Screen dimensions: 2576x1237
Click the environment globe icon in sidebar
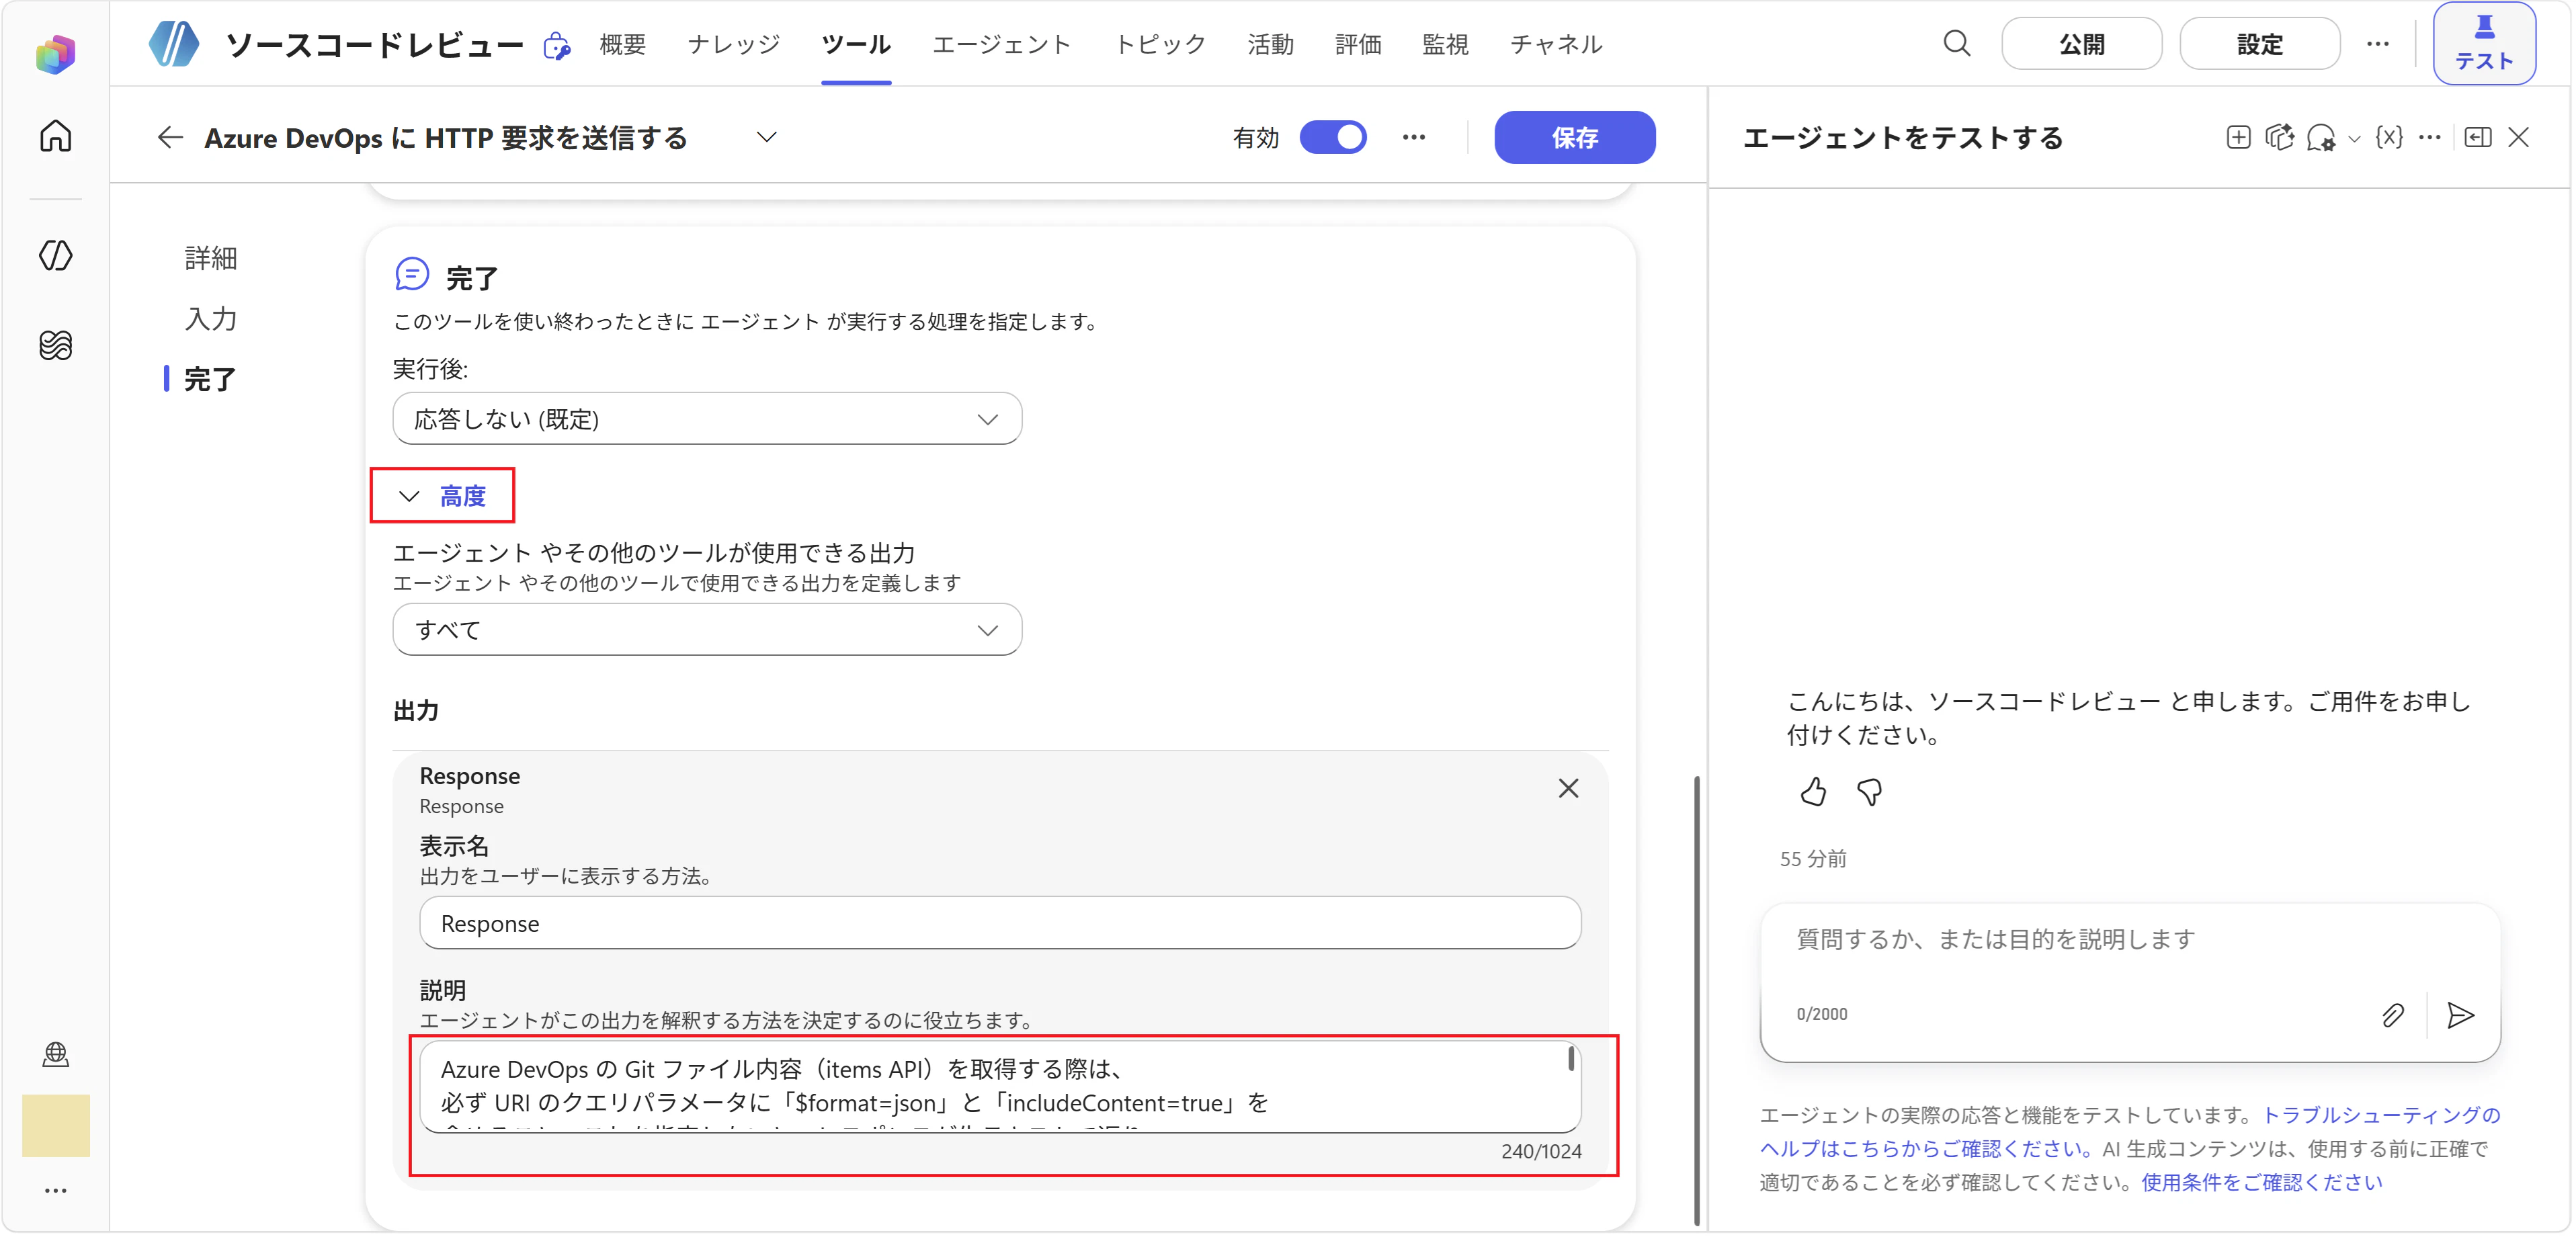[x=56, y=1054]
